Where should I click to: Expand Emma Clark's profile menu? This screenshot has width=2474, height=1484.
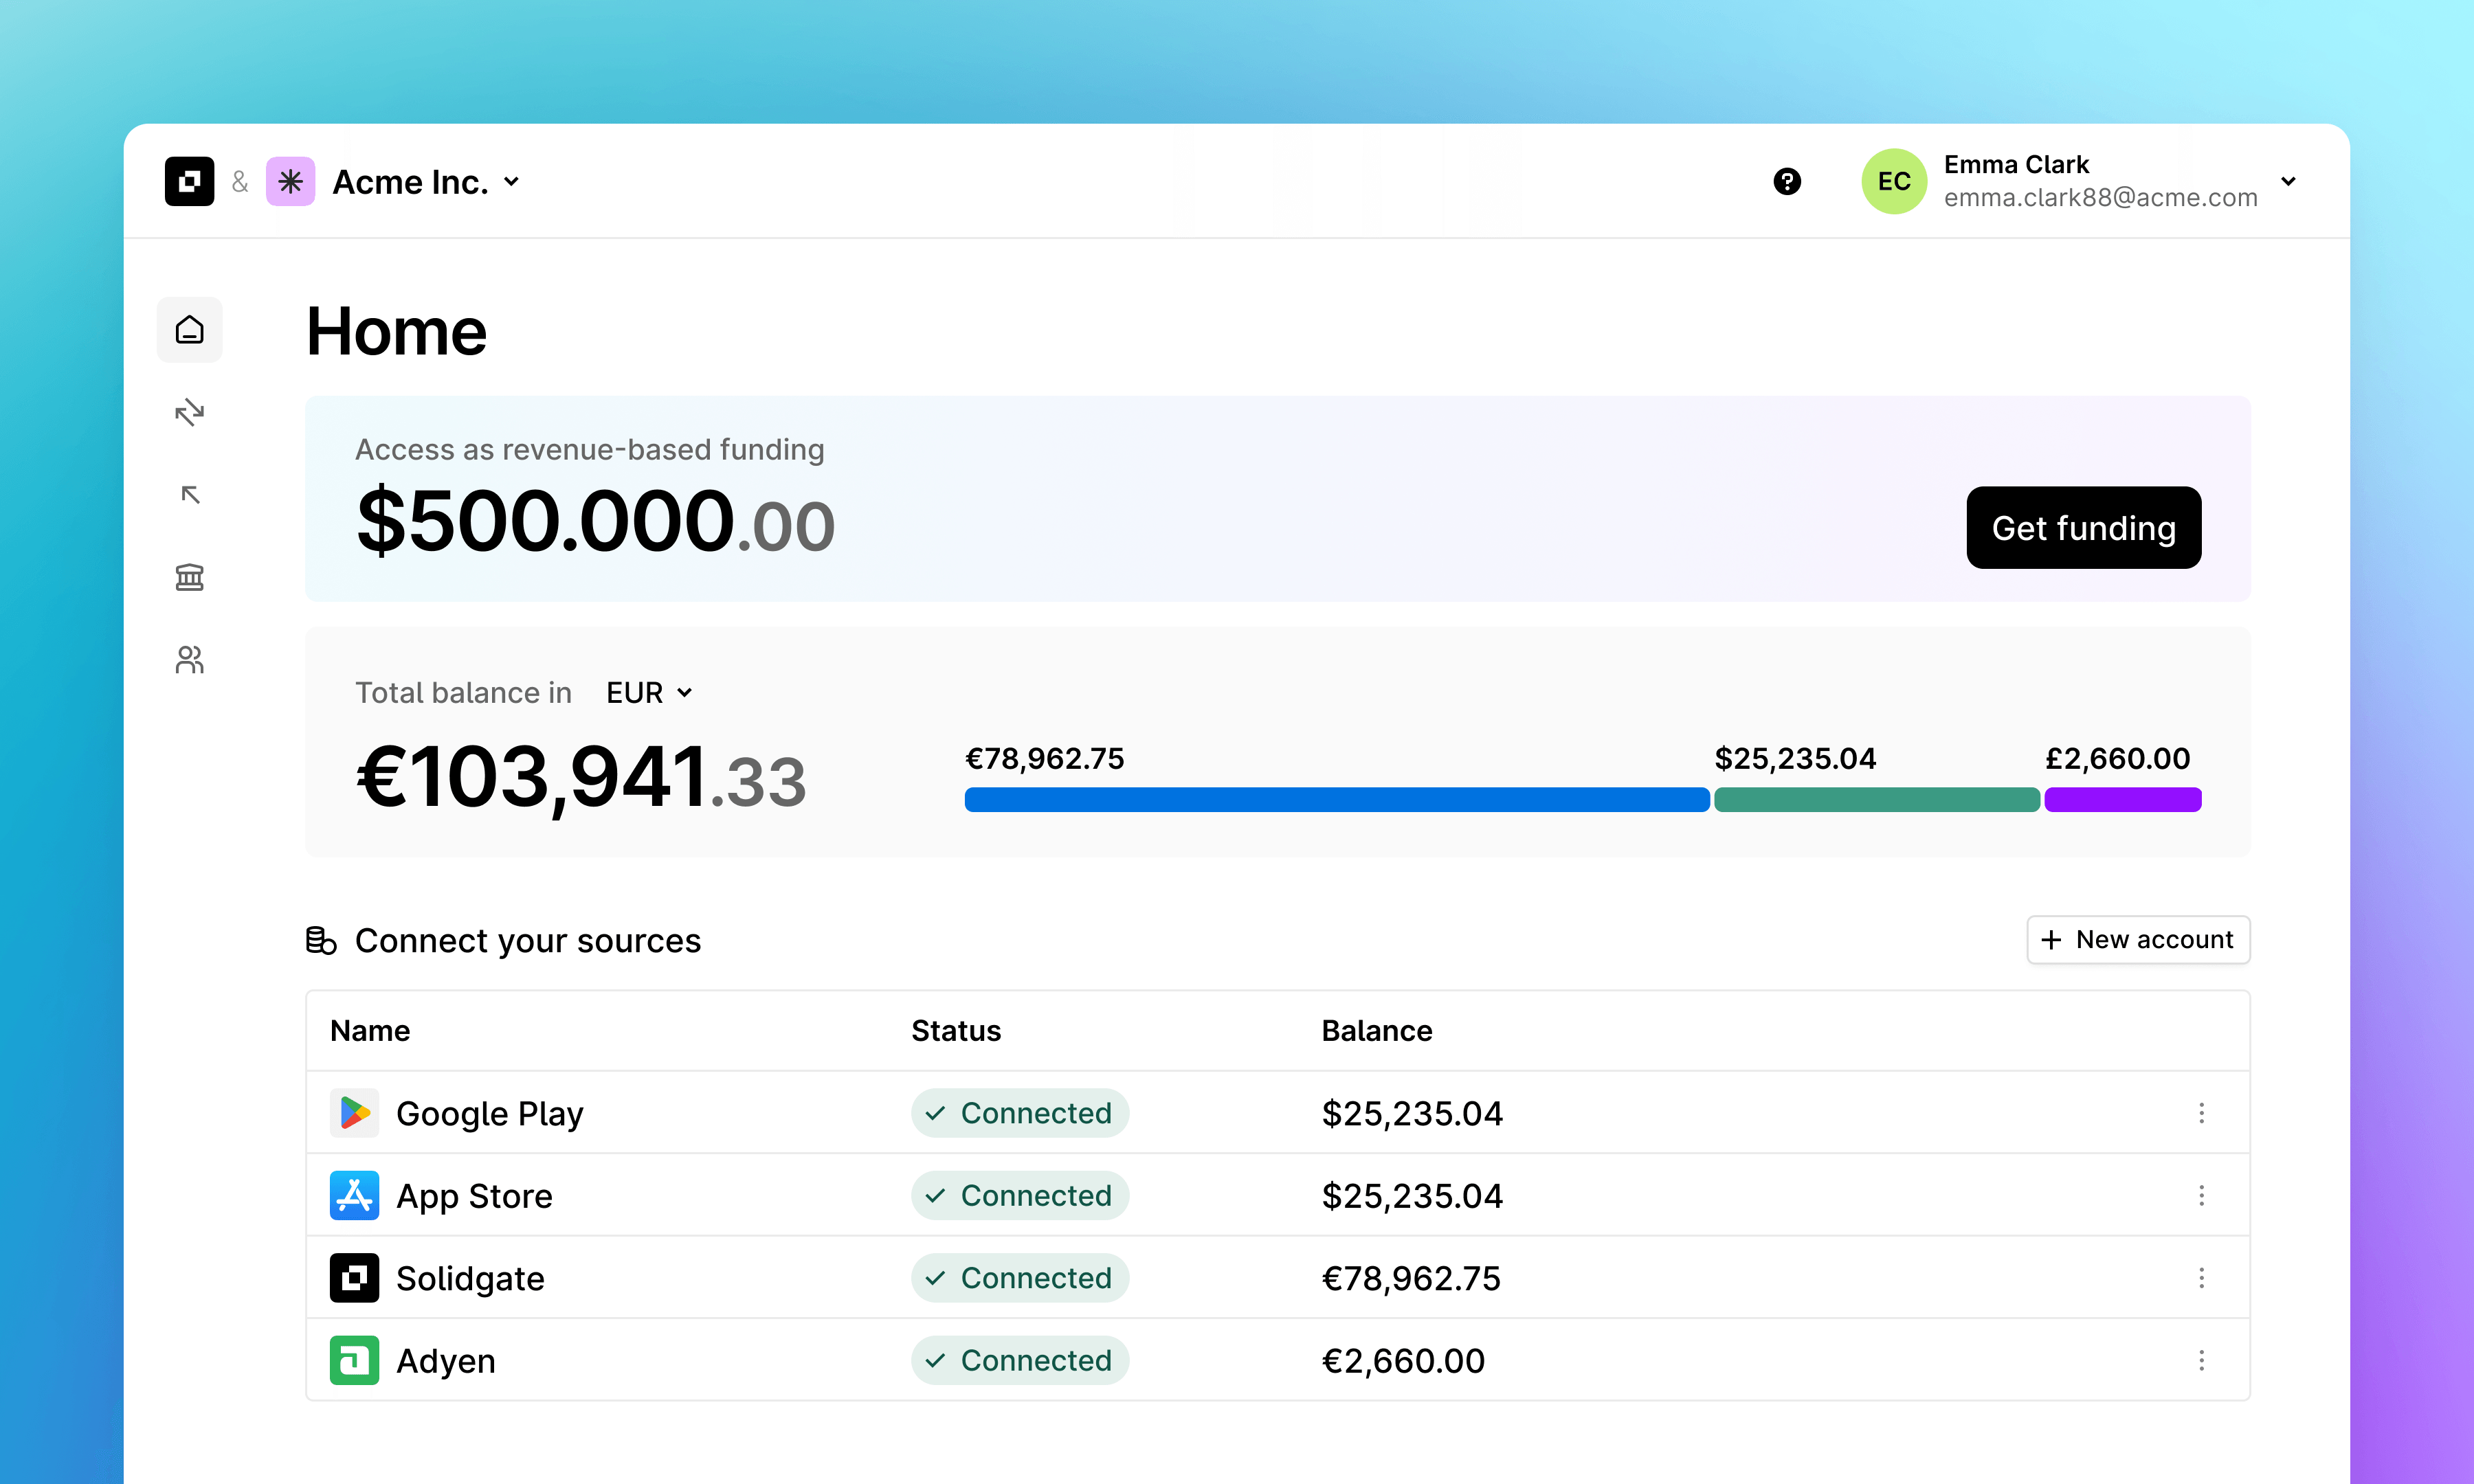pyautogui.click(x=2289, y=181)
